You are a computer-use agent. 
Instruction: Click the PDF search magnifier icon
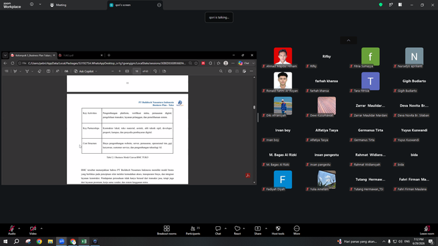click(x=221, y=71)
